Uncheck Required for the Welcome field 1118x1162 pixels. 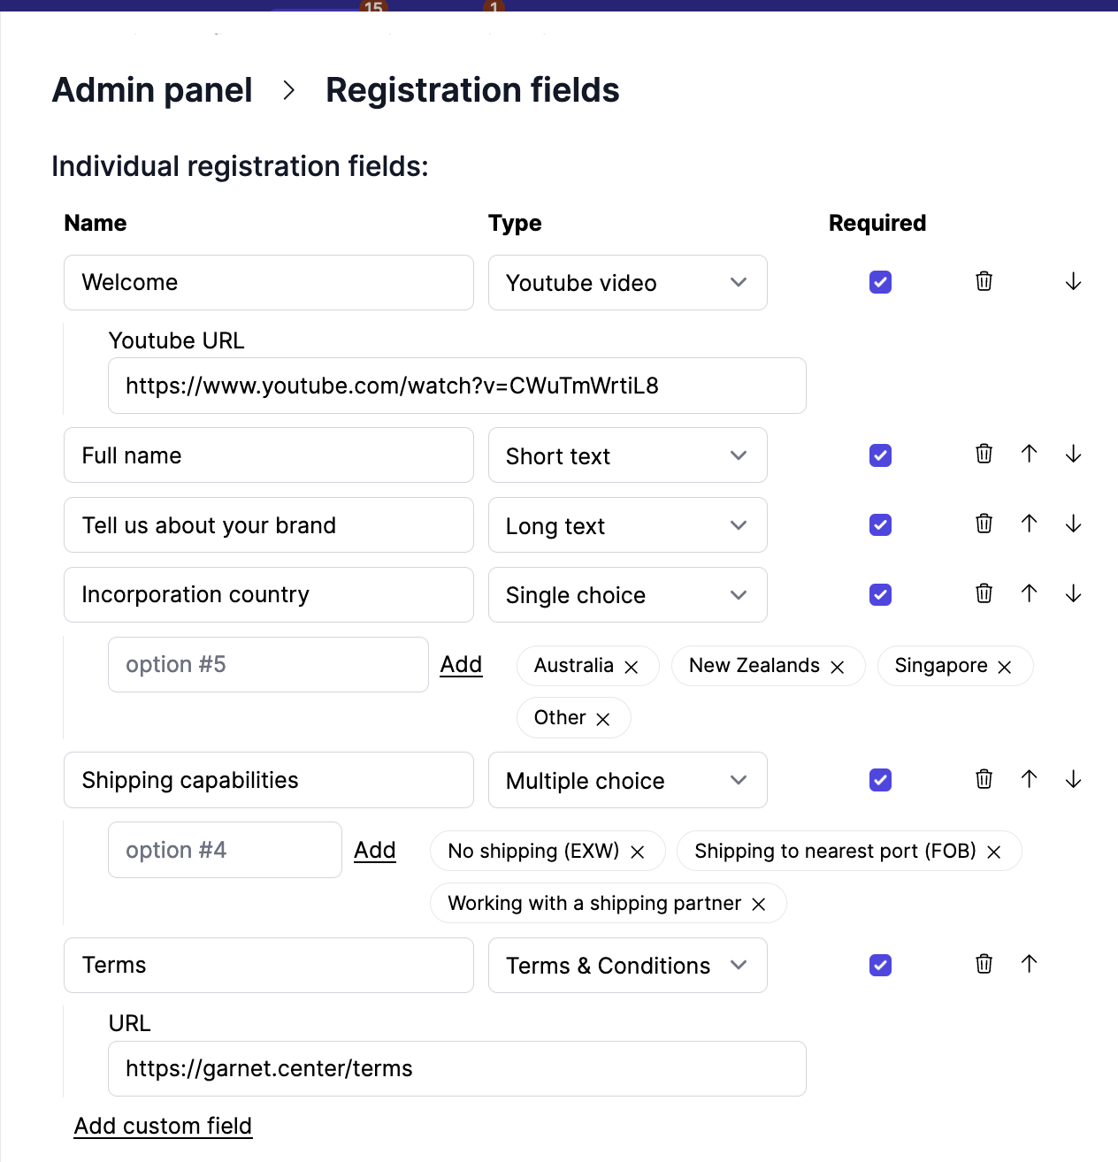(880, 281)
